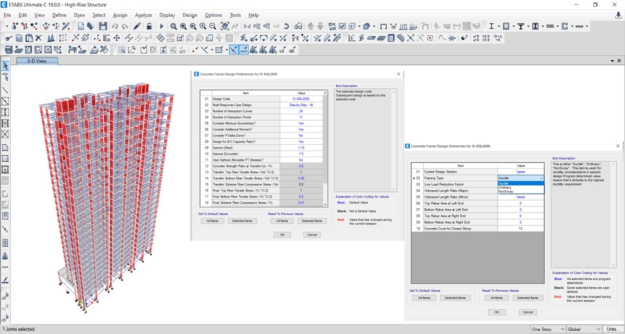Choose Ordinary from the Framing Type list
The image size is (625, 334).
point(505,187)
